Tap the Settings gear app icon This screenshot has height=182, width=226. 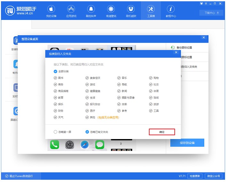pos(69,145)
